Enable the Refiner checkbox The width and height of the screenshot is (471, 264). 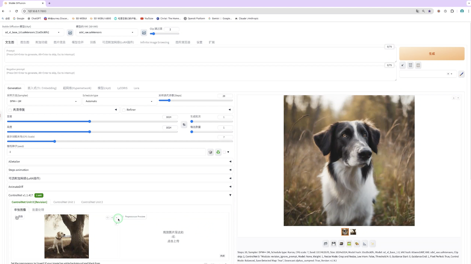click(124, 110)
